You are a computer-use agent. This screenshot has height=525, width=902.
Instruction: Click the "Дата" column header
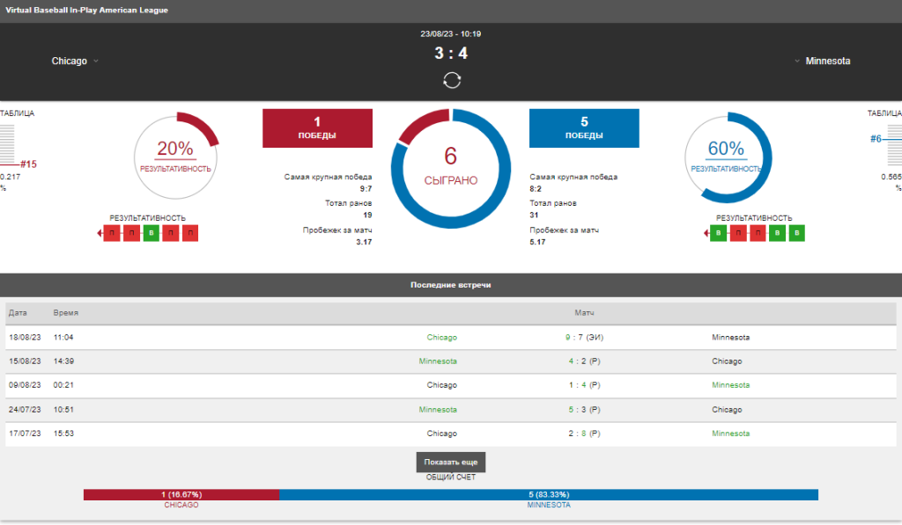coord(18,313)
